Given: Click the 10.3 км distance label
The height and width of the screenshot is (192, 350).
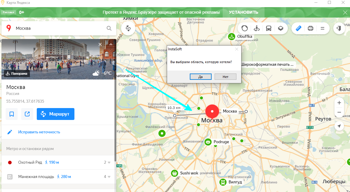Looking at the screenshot, I should (174, 108).
